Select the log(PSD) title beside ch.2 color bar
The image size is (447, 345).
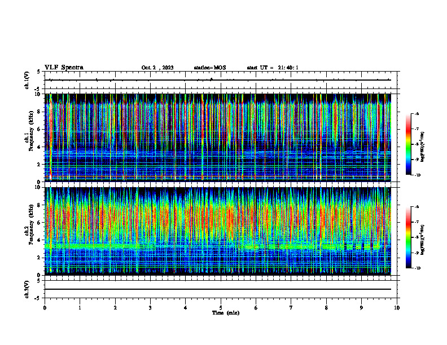(x=423, y=240)
